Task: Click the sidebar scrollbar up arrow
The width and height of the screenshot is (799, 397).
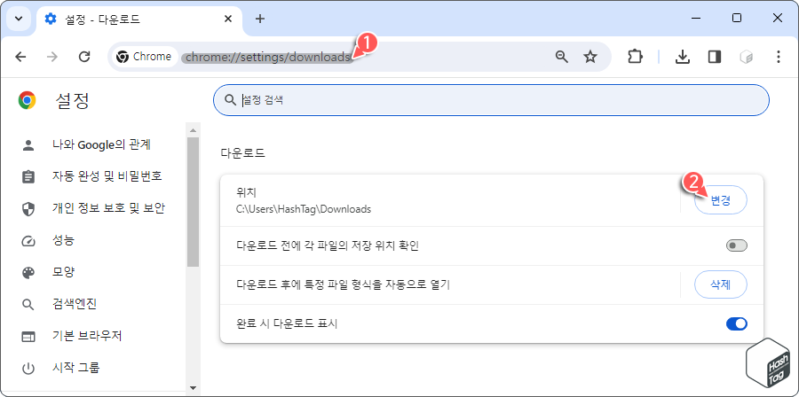Action: [x=193, y=130]
